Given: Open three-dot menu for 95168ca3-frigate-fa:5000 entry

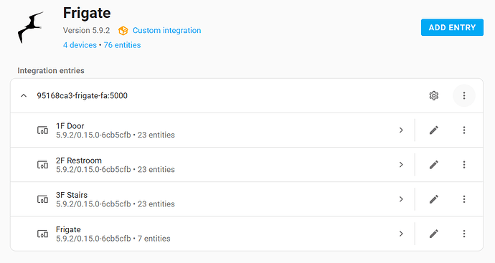Looking at the screenshot, I should pyautogui.click(x=463, y=95).
